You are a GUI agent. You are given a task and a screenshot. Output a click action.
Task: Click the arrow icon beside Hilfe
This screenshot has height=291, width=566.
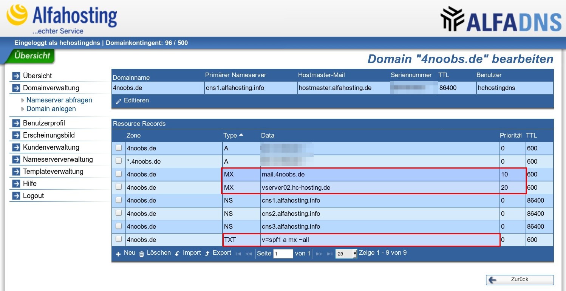16,184
